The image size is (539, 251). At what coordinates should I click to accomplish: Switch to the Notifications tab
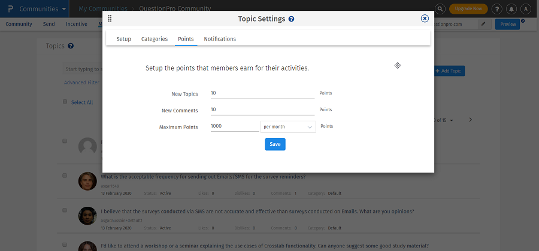[x=220, y=39]
